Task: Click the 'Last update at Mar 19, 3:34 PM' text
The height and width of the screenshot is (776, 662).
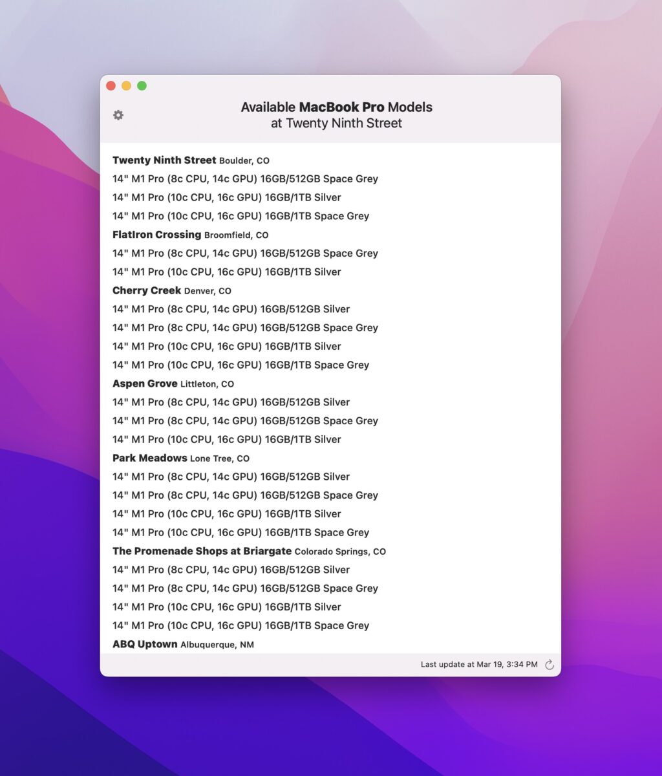Action: pos(479,665)
